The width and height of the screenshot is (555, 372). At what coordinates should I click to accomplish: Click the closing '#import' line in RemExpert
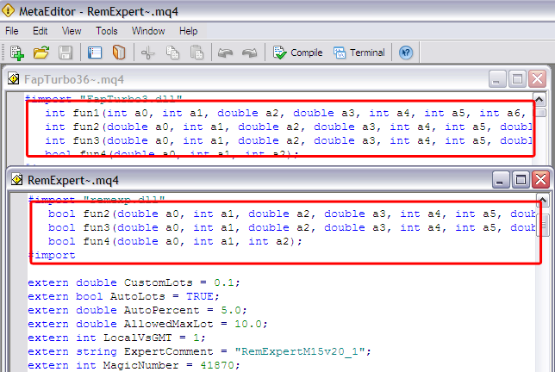(52, 255)
